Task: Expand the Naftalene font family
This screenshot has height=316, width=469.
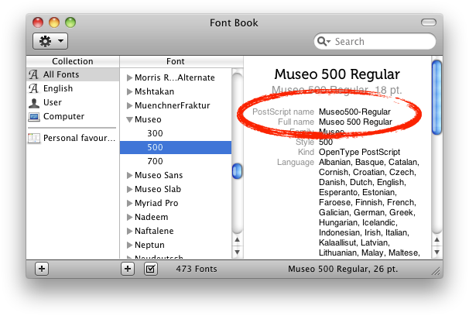Action: tap(129, 231)
